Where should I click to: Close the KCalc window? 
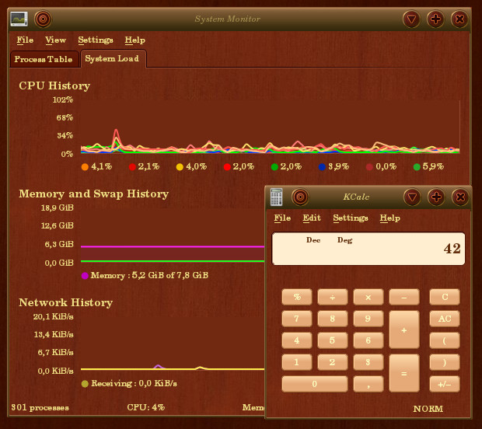click(x=460, y=197)
